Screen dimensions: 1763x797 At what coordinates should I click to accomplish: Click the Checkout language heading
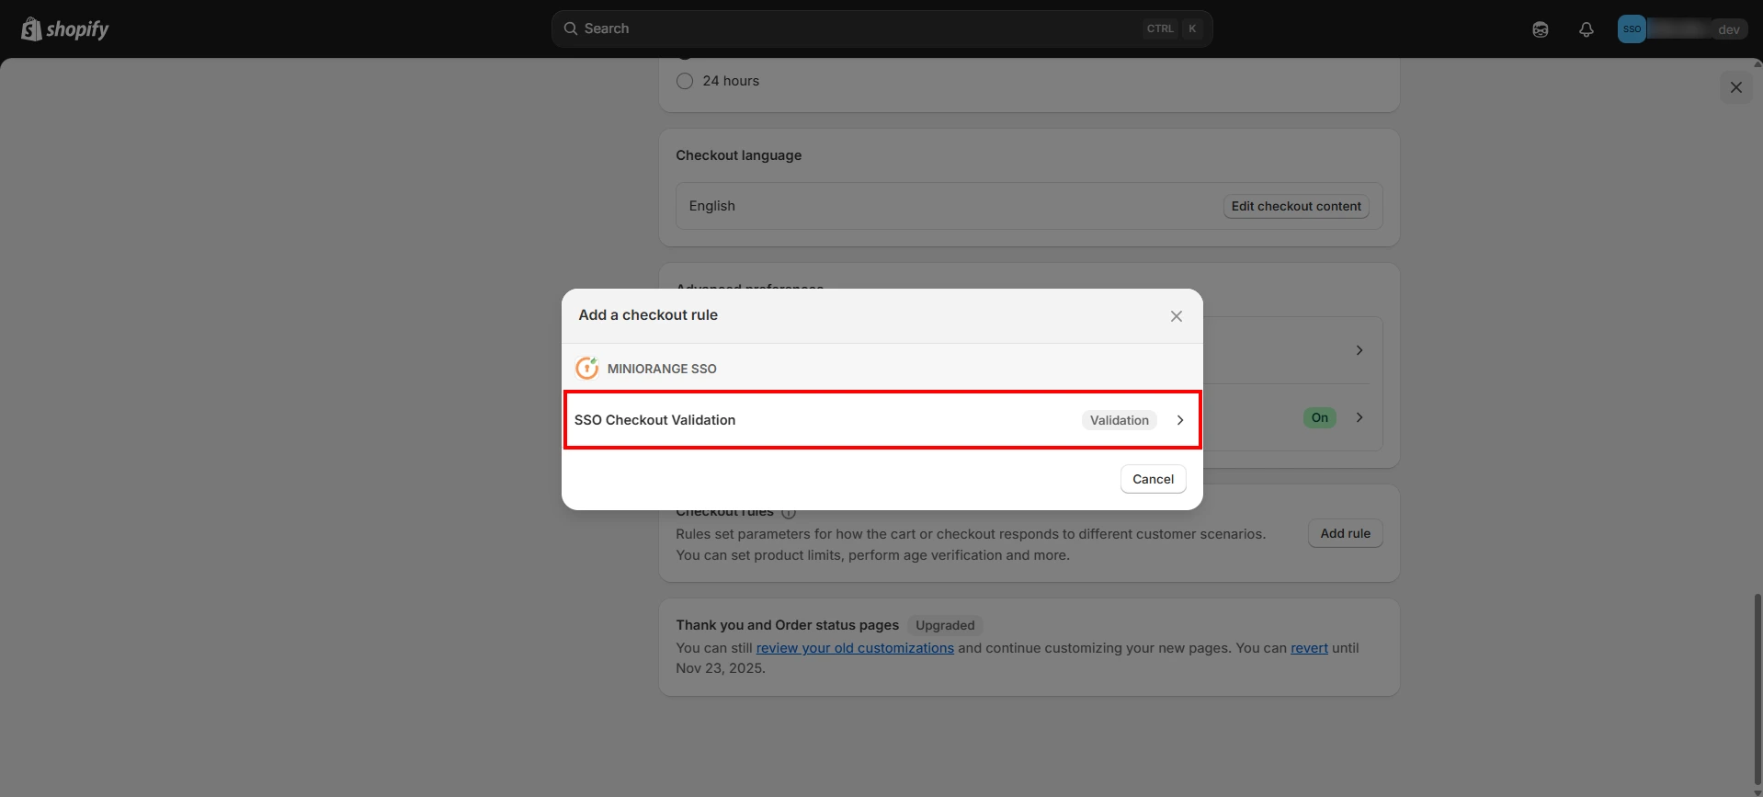coord(739,155)
